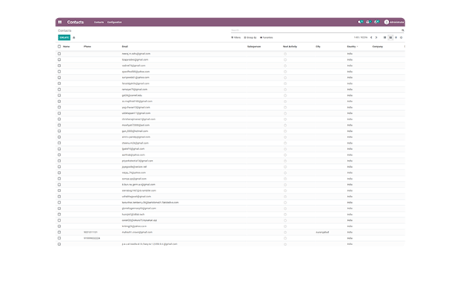Viewport: 461px width, 281px height.
Task: Check the yahoo.co.in contact row checkbox
Action: pyautogui.click(x=59, y=226)
